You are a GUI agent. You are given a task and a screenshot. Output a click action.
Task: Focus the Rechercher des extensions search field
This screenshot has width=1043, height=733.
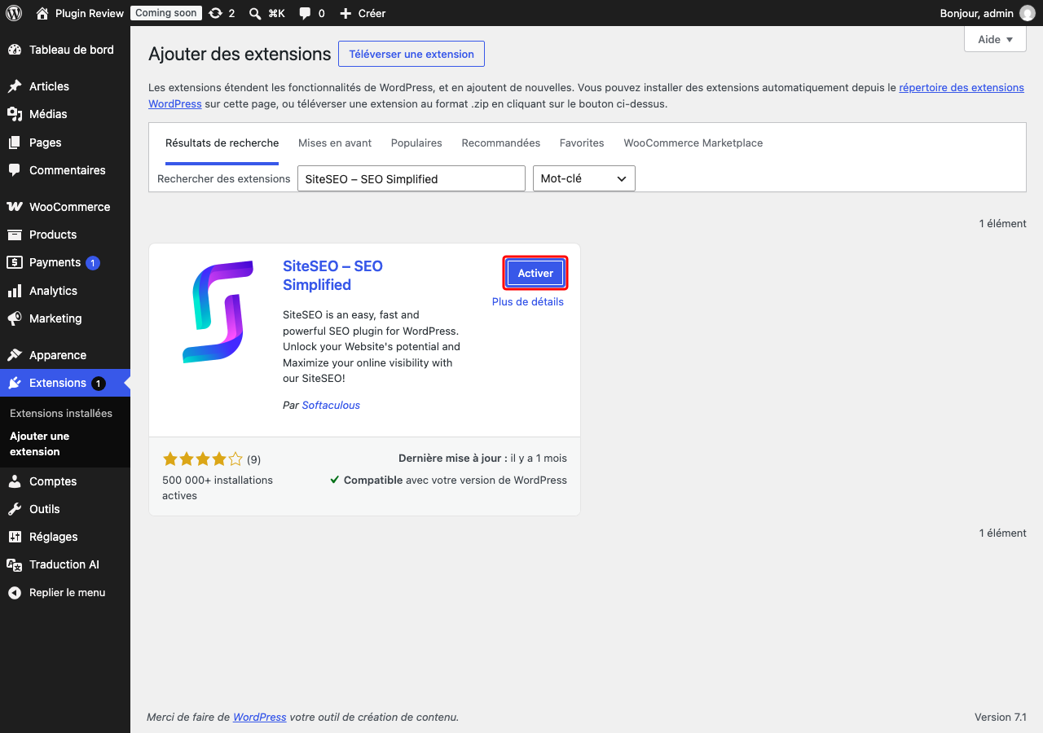[x=411, y=178]
